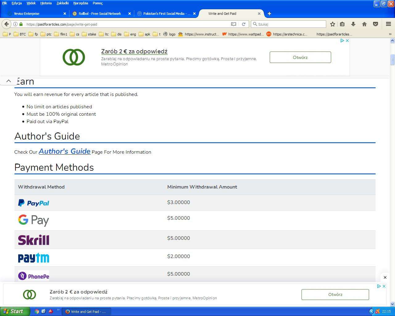This screenshot has height=316, width=395.
Task: Switch to the Rollbol Free Social Network tab
Action: pos(101,14)
